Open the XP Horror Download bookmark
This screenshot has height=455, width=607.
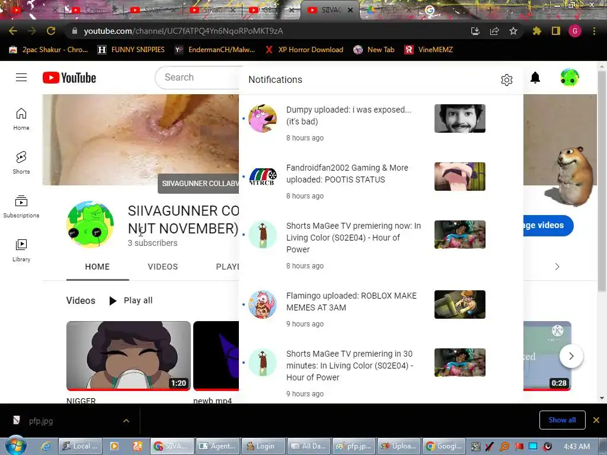[304, 50]
